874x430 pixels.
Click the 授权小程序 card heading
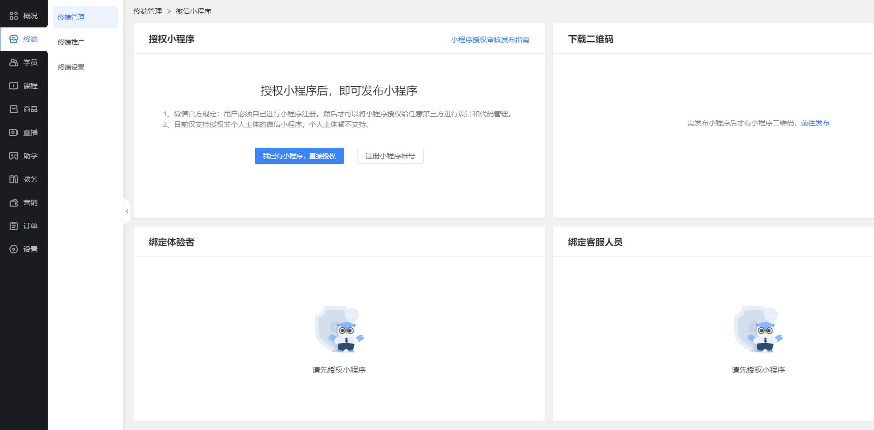[x=172, y=39]
